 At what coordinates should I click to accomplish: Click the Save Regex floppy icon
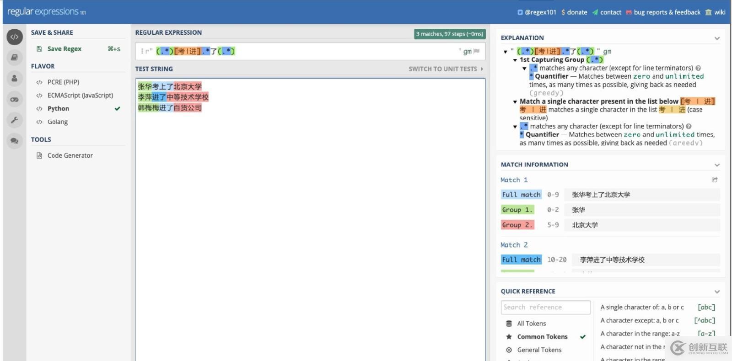tap(39, 49)
